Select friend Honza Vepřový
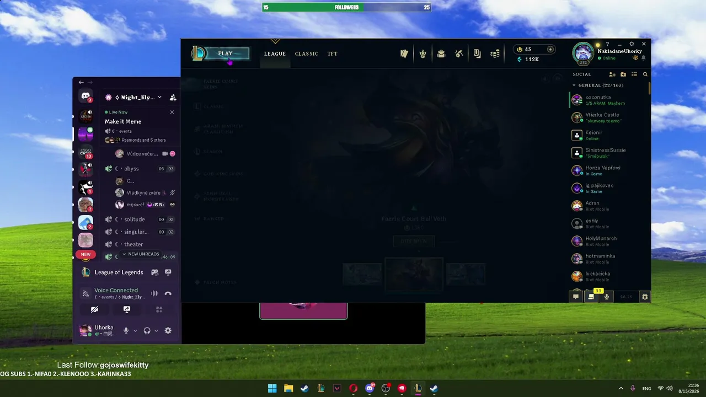706x397 pixels. coord(609,170)
